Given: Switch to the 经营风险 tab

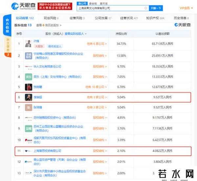Looking at the screenshot, I should coord(77,18).
